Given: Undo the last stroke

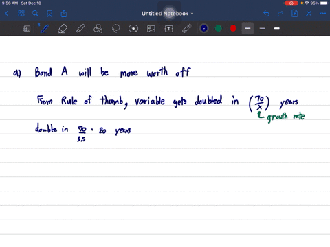Looking at the screenshot, I should (266, 14).
